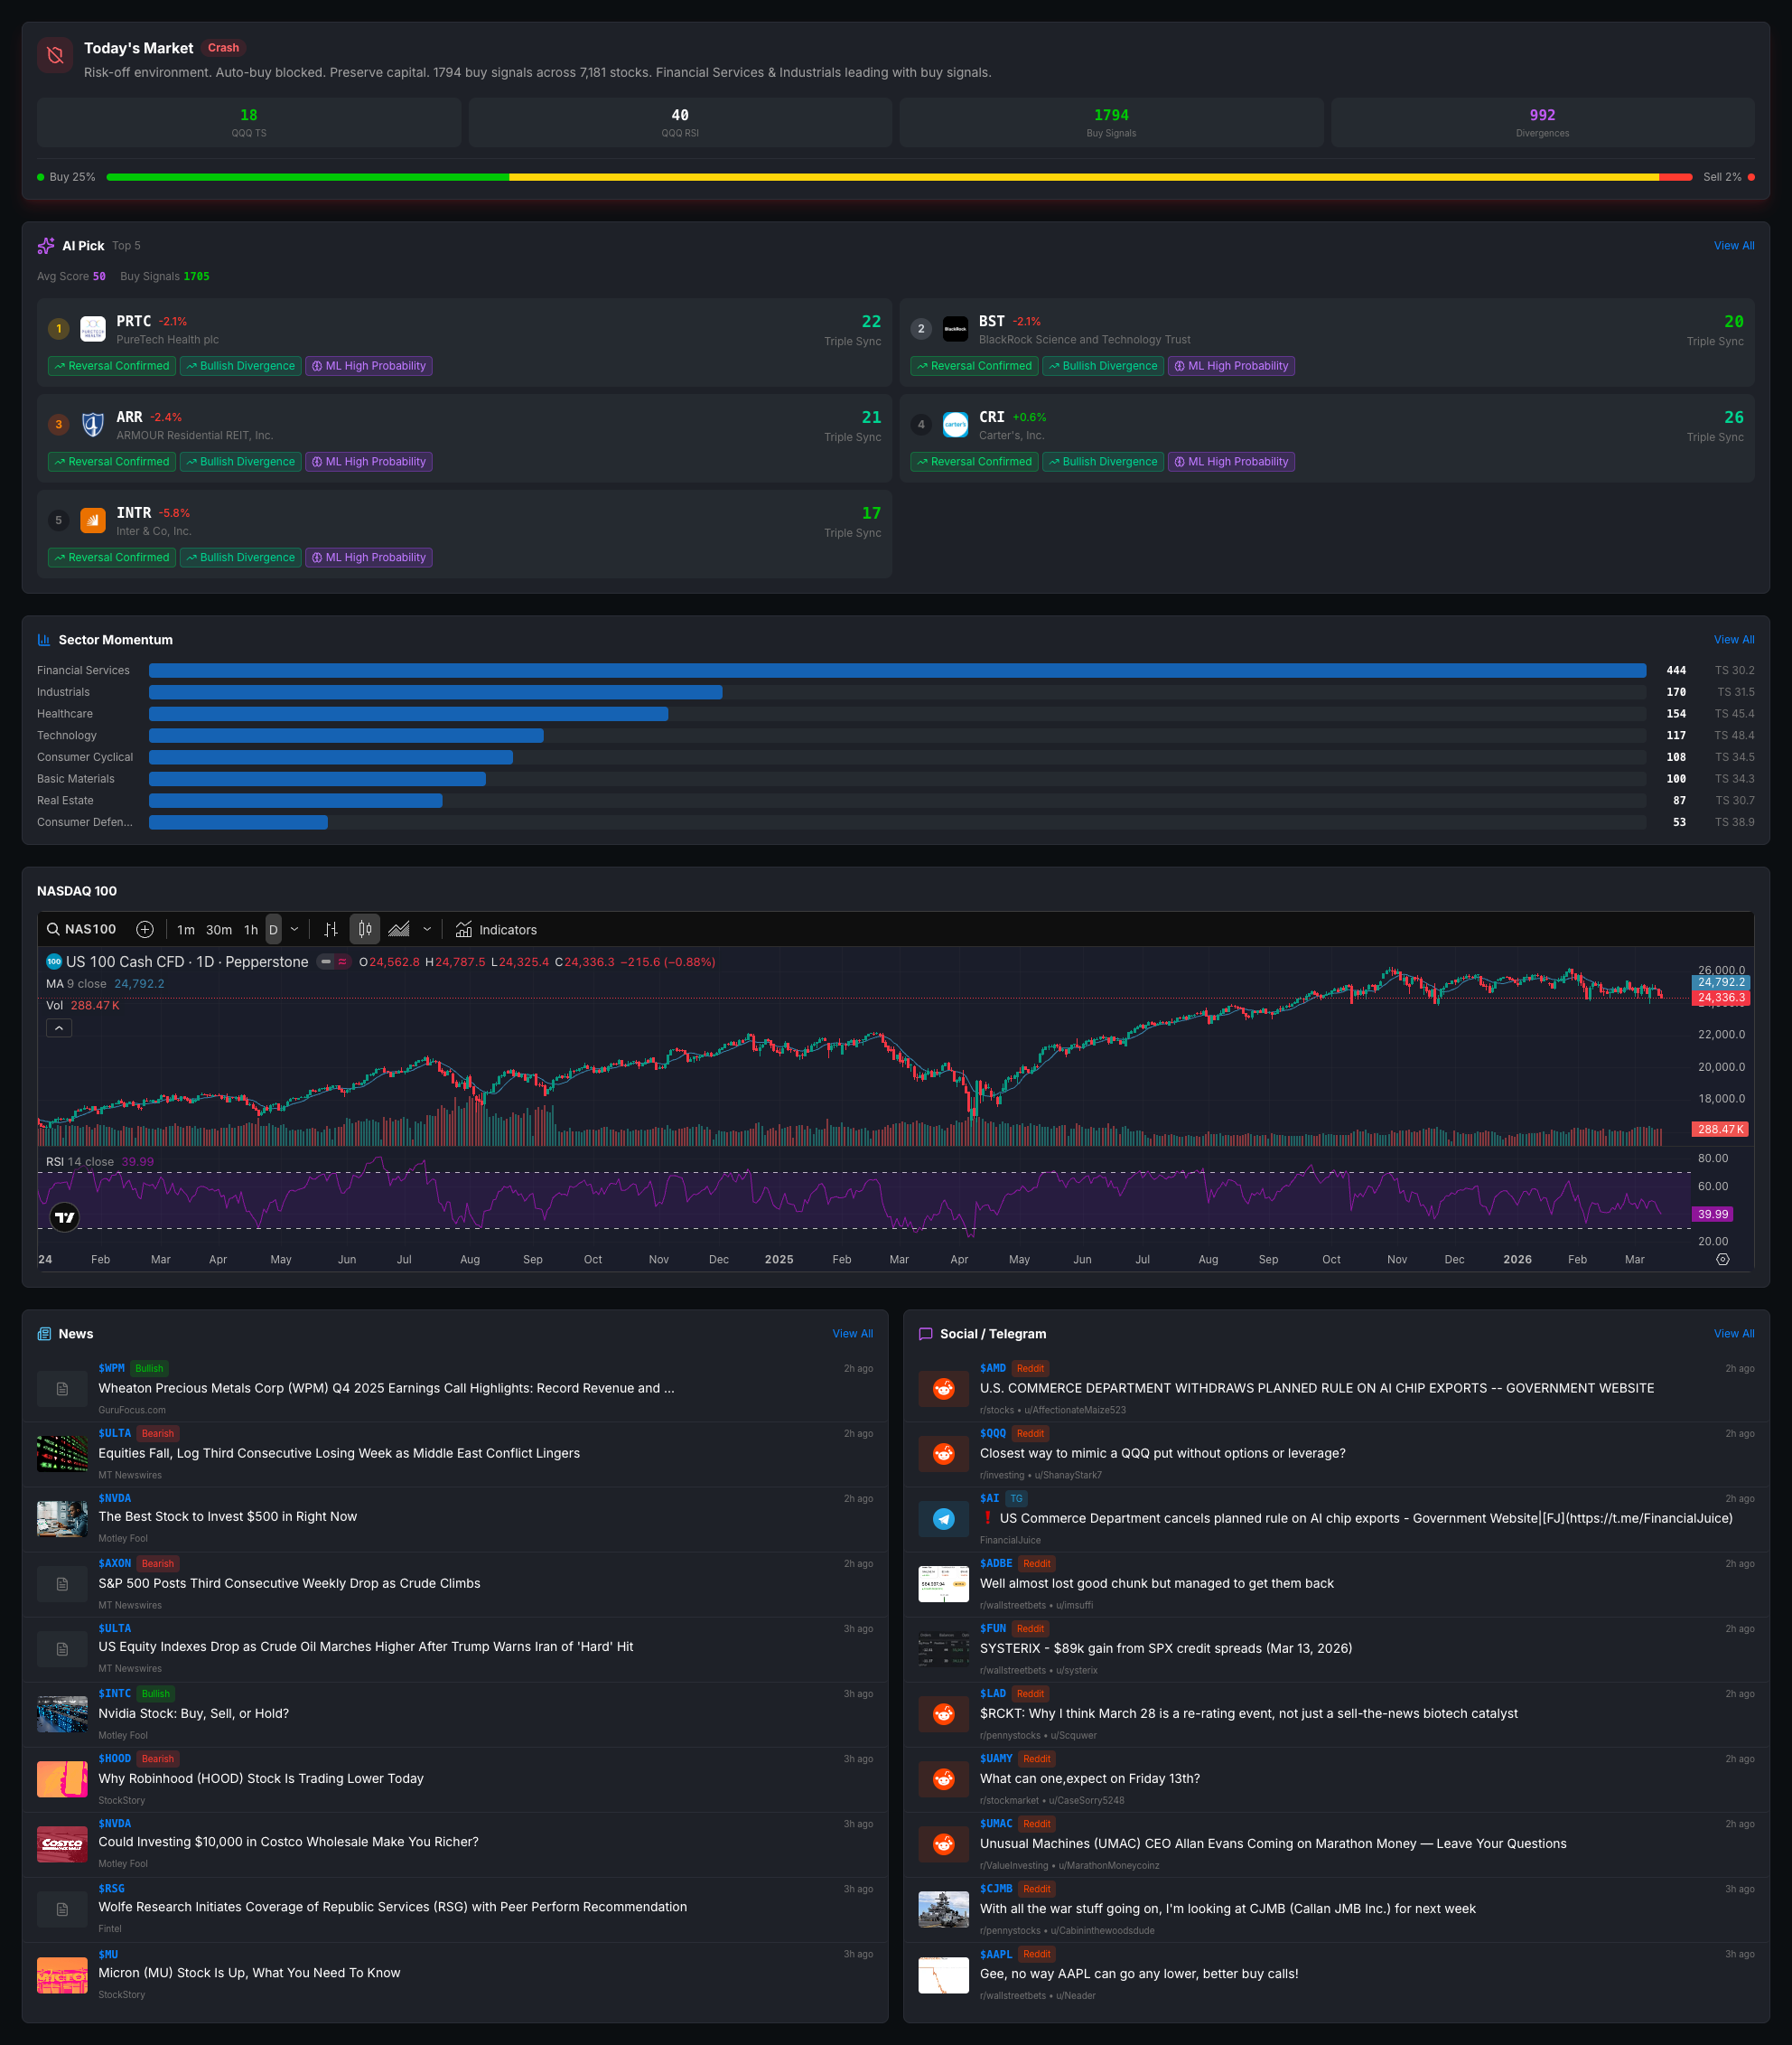The image size is (1792, 2045).
Task: Open the chart settings gear
Action: pyautogui.click(x=1722, y=1260)
